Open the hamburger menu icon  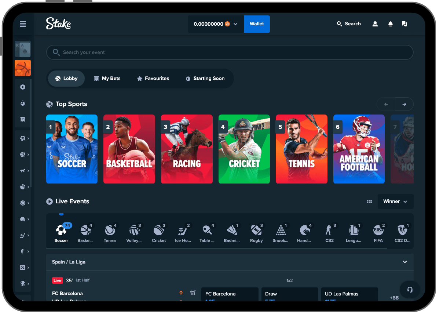[23, 24]
